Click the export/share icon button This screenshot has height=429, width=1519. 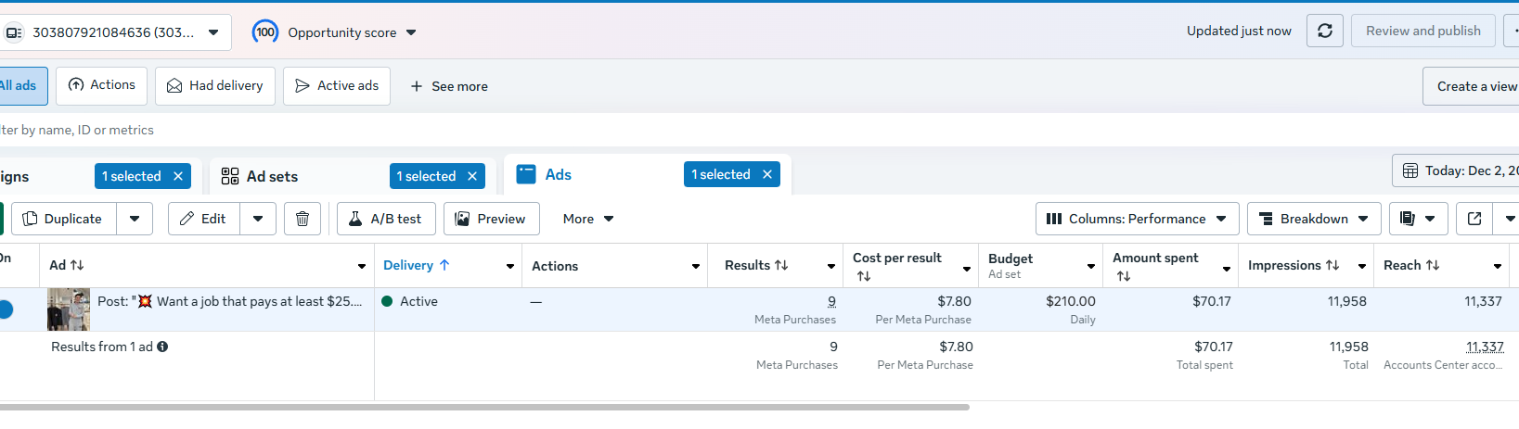[x=1474, y=219]
